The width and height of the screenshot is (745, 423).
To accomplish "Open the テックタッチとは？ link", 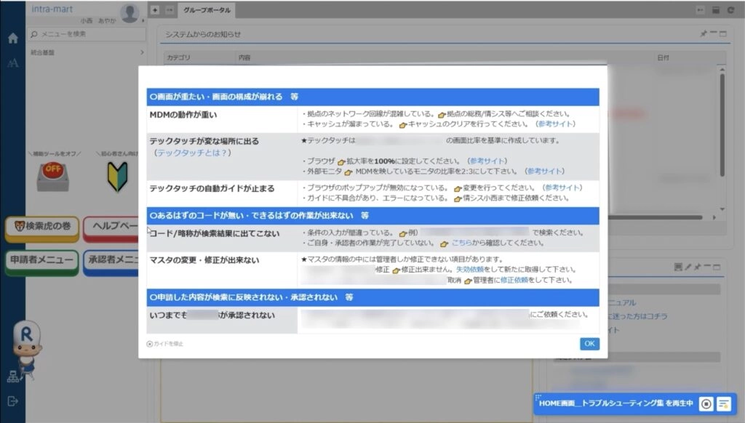I will [192, 153].
